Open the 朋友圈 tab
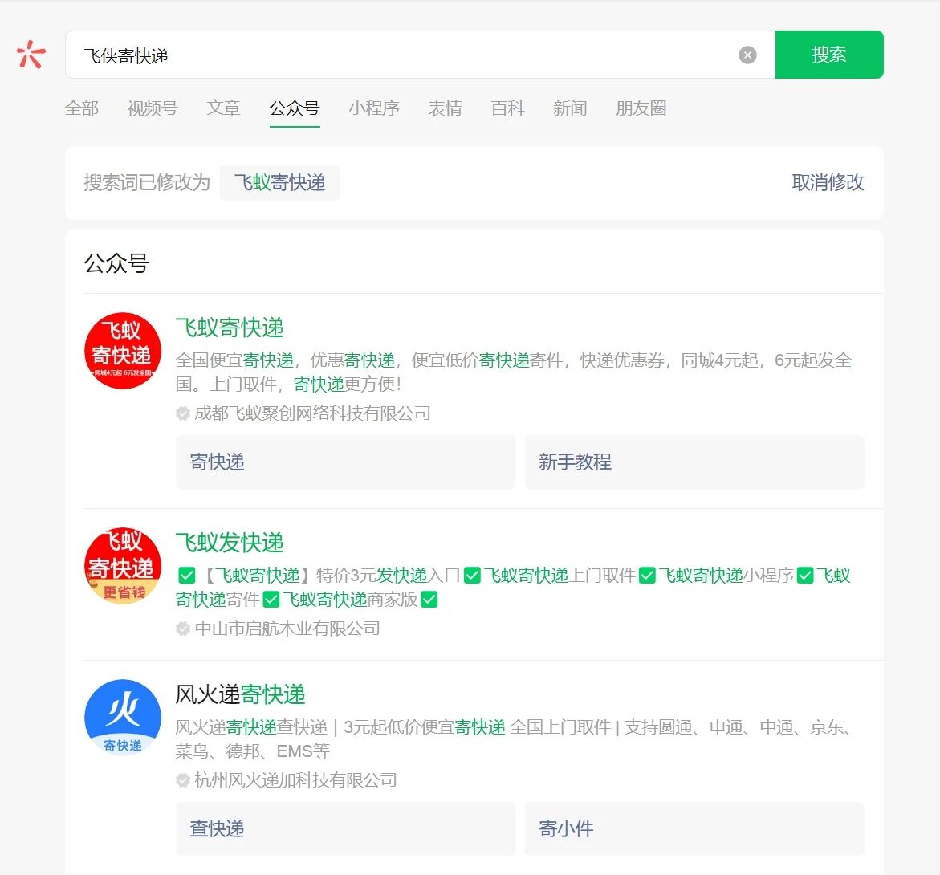Viewport: 940px width, 875px height. pos(641,108)
